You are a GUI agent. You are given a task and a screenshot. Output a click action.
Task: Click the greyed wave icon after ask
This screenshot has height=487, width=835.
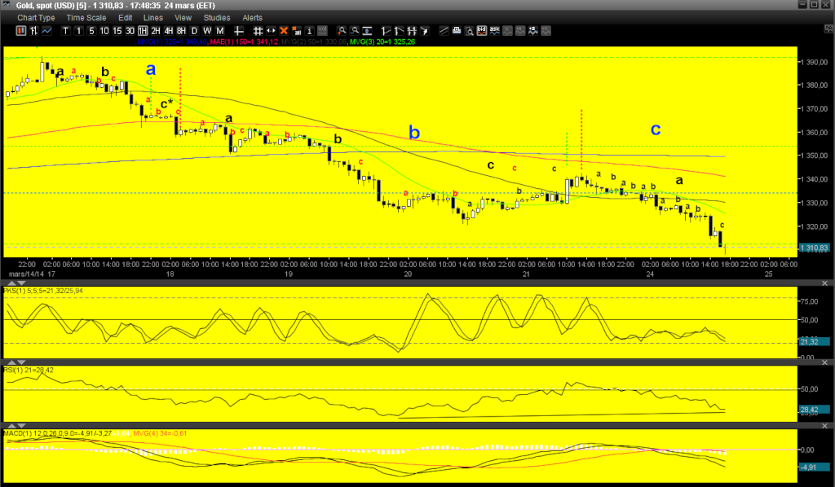(x=507, y=31)
